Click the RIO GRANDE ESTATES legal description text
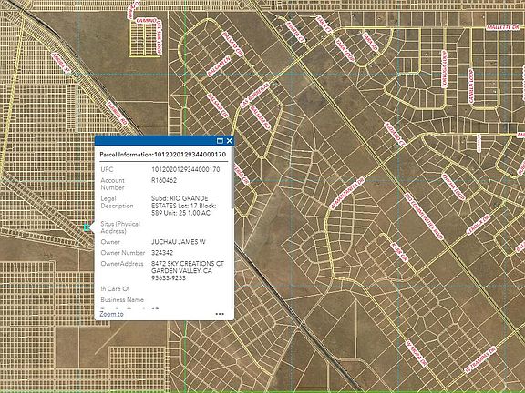 (184, 206)
